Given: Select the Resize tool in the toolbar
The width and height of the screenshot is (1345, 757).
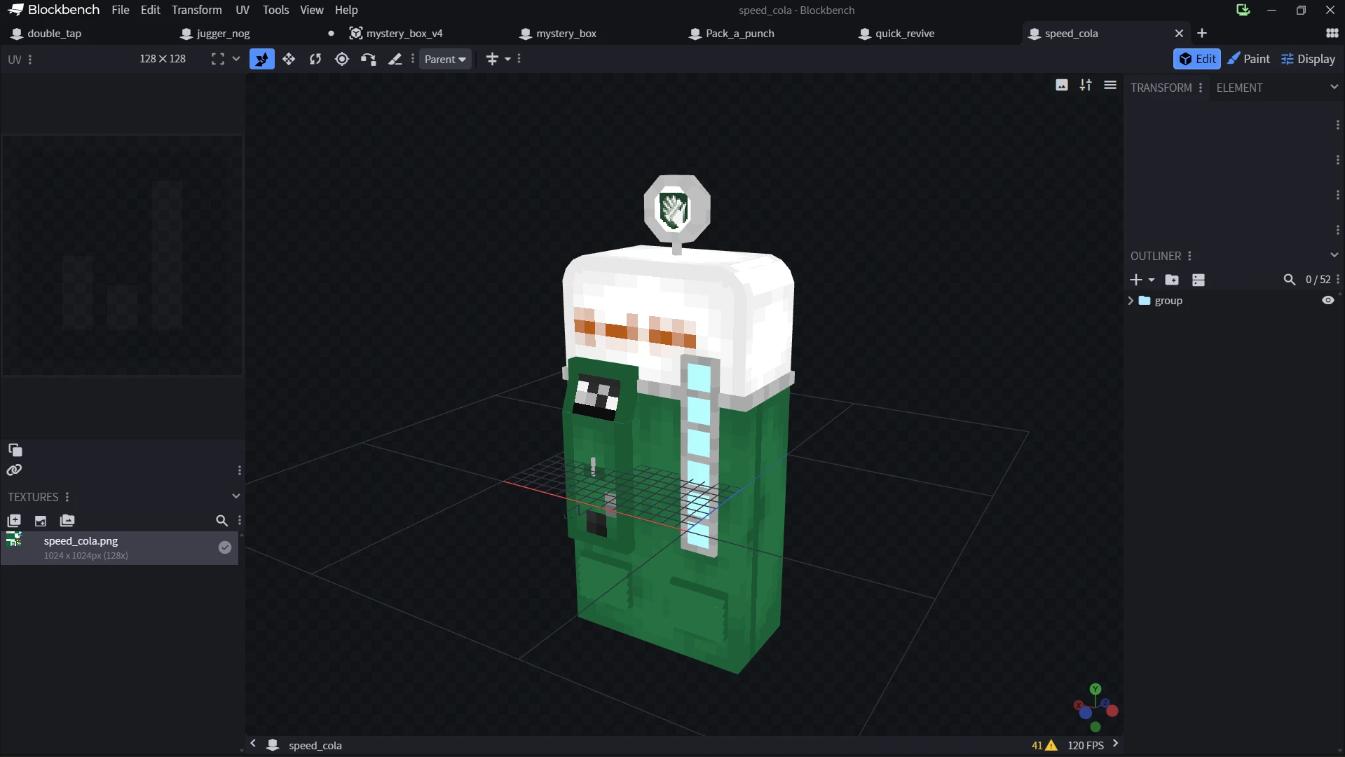Looking at the screenshot, I should (x=289, y=60).
